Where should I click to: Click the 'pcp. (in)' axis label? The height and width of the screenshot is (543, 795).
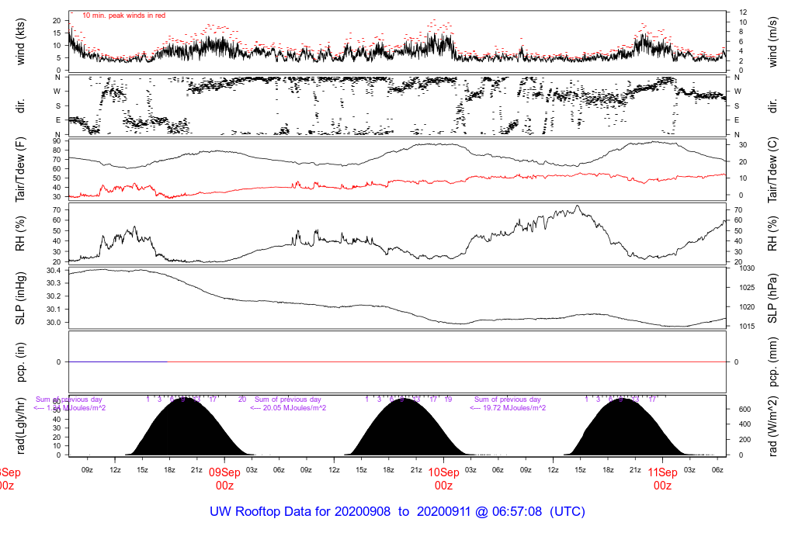click(20, 361)
